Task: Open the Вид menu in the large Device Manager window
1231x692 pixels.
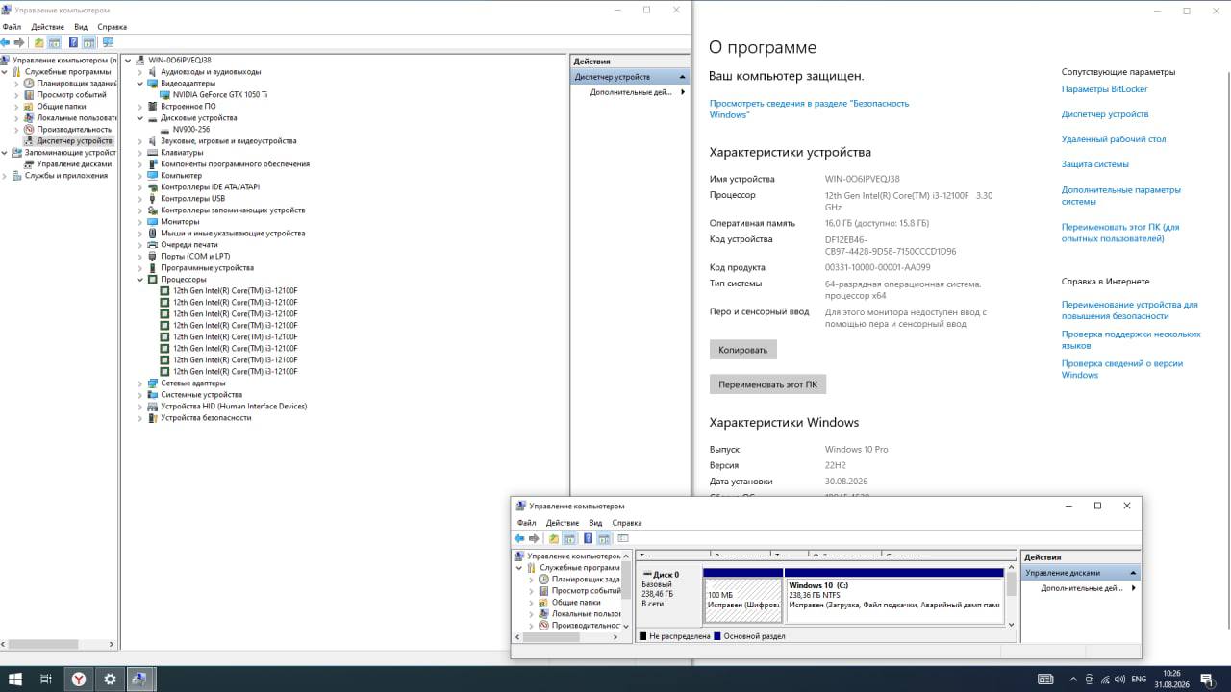Action: (81, 27)
